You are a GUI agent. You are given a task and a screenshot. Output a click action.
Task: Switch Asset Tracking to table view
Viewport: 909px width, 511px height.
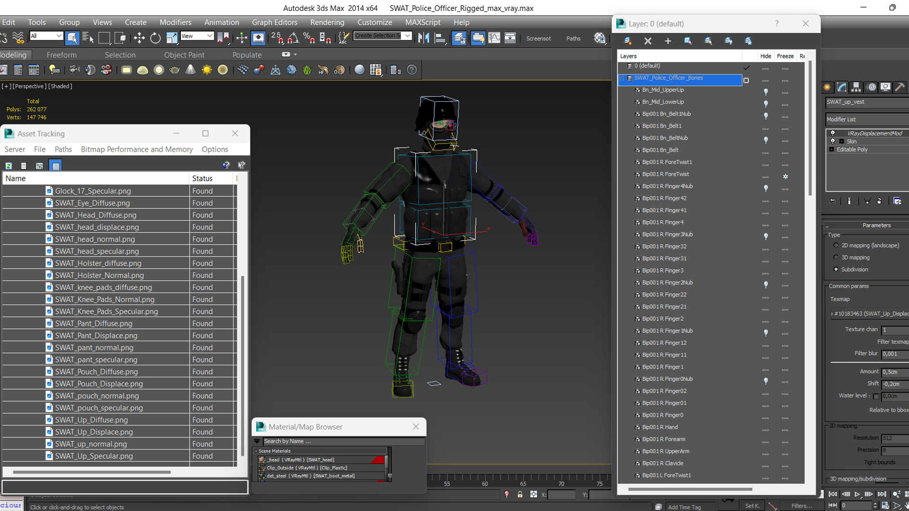(x=56, y=166)
